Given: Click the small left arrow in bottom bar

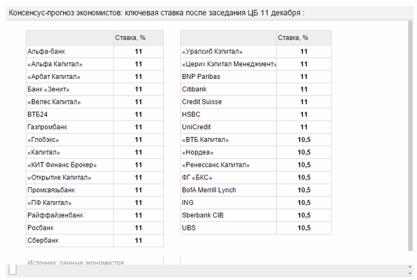Looking at the screenshot, I should coord(410,273).
